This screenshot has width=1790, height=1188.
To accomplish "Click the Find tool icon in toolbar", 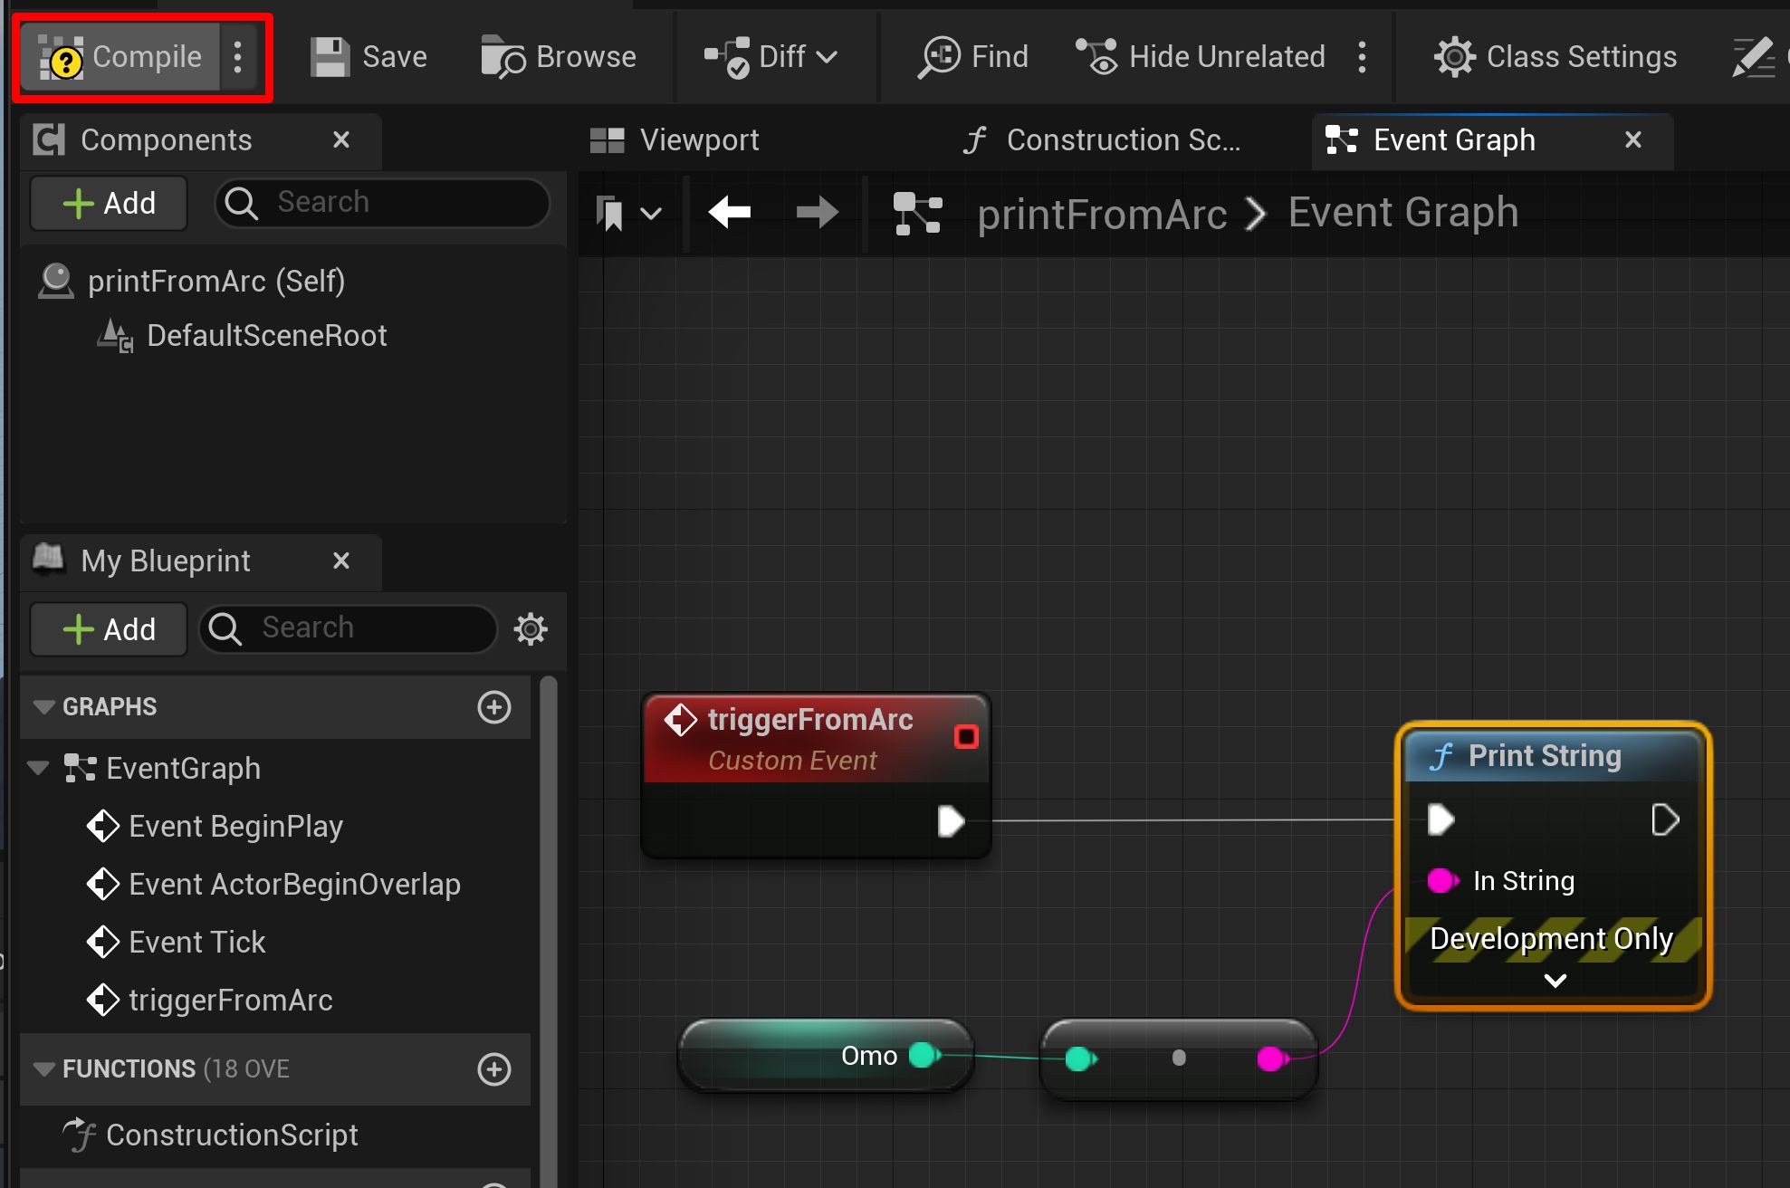I will [x=937, y=56].
